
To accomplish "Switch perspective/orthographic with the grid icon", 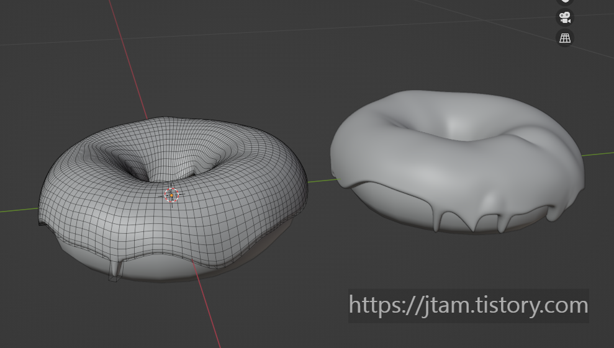I will (565, 38).
